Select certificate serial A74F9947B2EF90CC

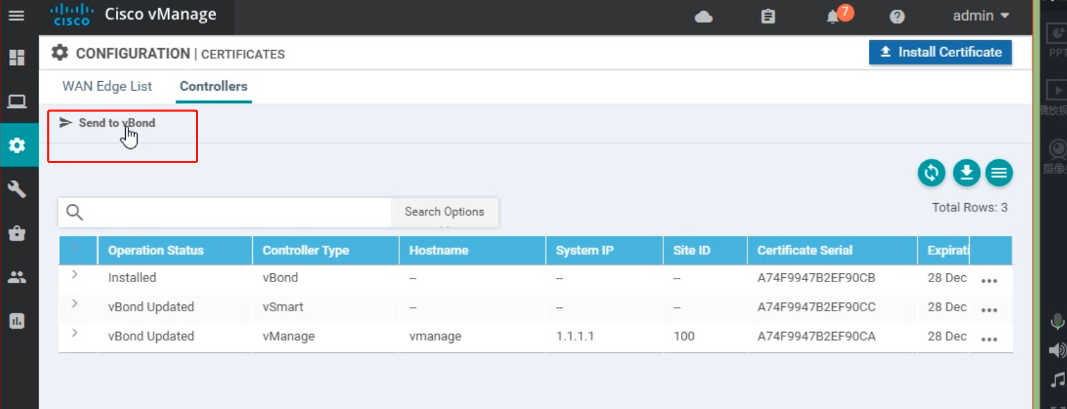pos(816,307)
